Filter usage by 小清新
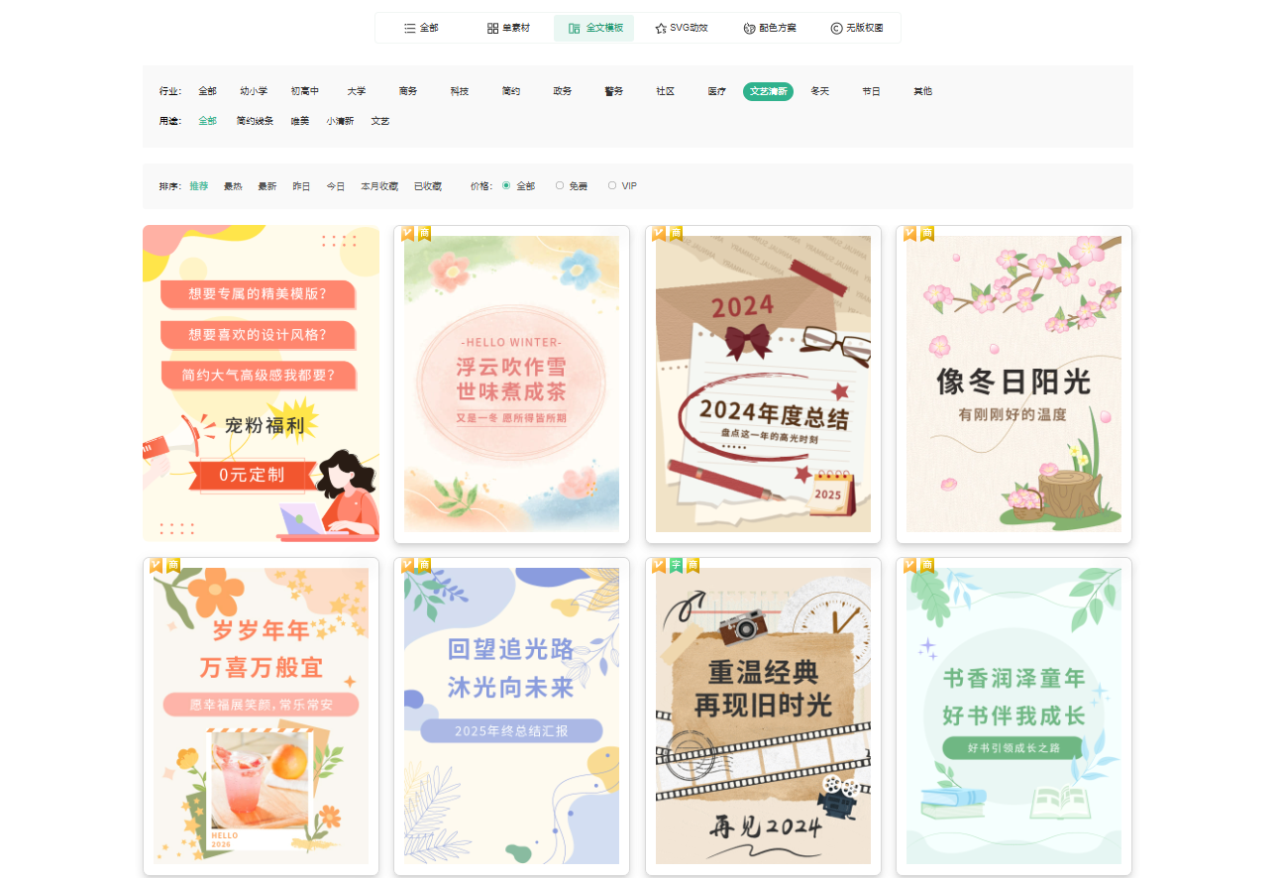 (341, 121)
